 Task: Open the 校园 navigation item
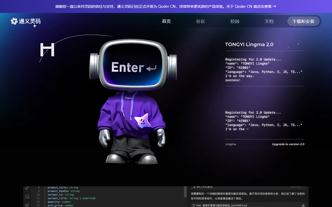click(x=235, y=21)
